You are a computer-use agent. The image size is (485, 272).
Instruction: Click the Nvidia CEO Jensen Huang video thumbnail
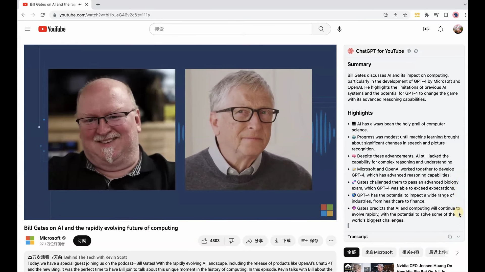[369, 267]
